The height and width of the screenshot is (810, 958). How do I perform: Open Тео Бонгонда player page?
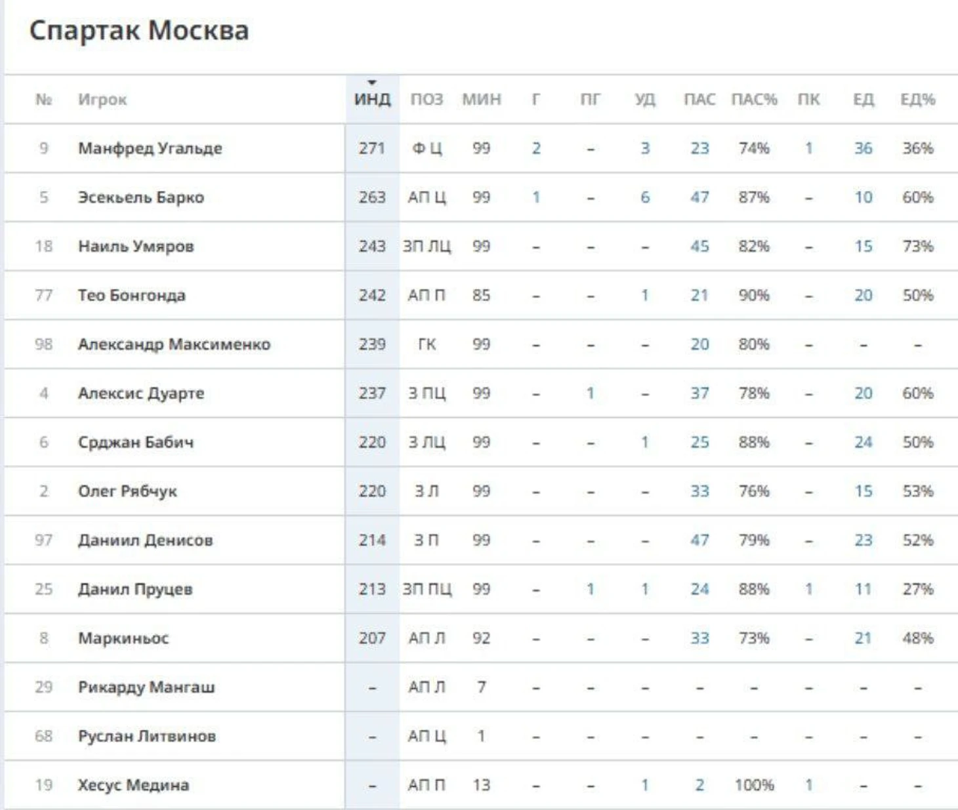click(131, 295)
